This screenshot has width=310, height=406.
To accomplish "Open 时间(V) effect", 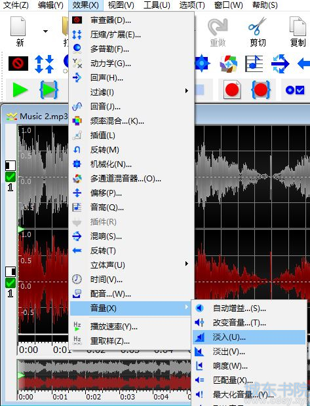I will [x=132, y=280].
